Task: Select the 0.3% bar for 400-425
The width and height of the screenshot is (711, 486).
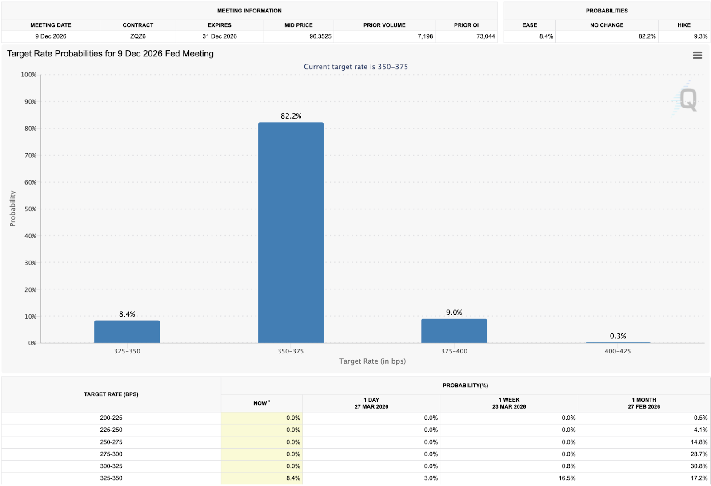Action: tap(618, 342)
